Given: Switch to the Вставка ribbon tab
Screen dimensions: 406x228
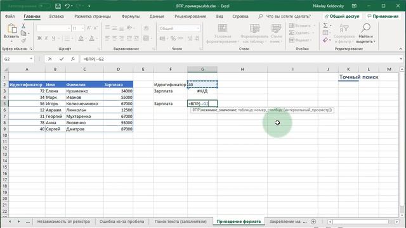Looking at the screenshot, I should tap(56, 16).
